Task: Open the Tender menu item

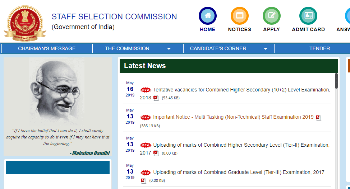Action: point(319,48)
